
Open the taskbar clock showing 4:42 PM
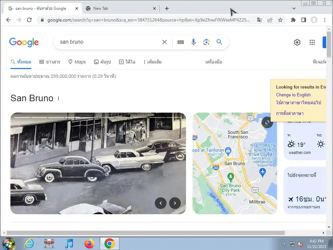point(316,243)
